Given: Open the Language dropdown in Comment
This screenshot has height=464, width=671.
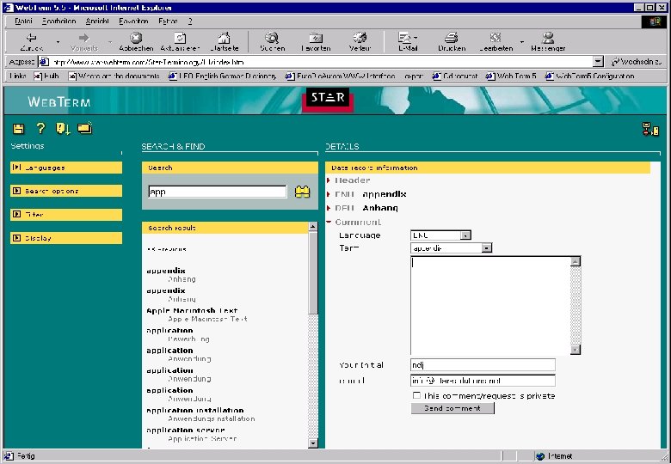Looking at the screenshot, I should (x=465, y=235).
